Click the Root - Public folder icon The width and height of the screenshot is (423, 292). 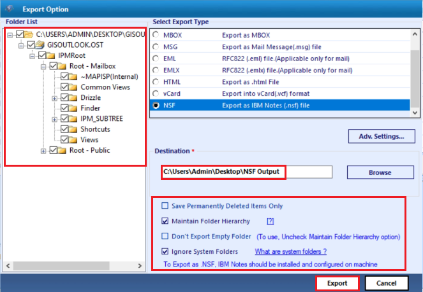[61, 150]
